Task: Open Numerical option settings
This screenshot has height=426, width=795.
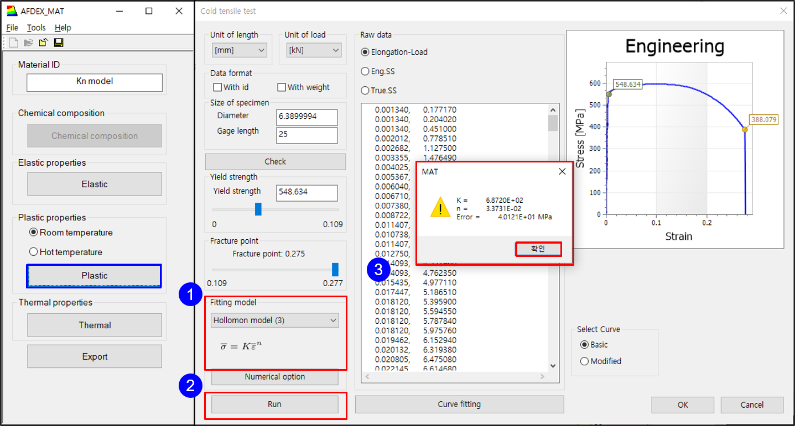Action: 275,377
